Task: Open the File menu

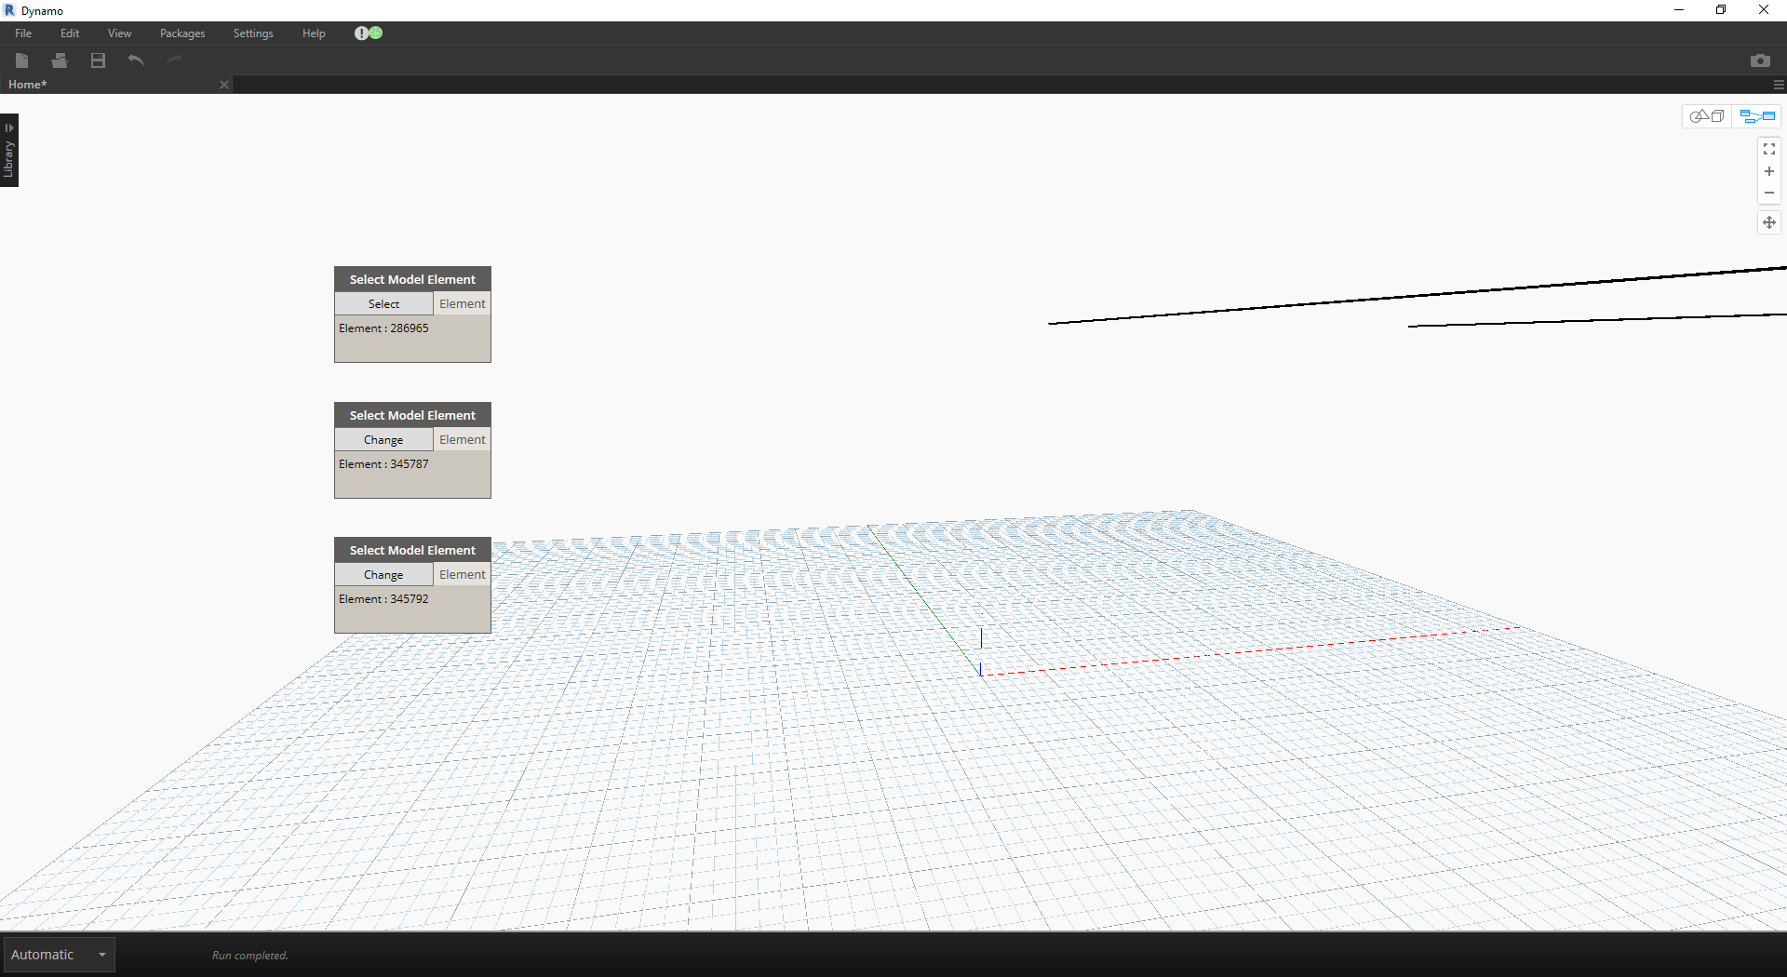Action: click(23, 33)
